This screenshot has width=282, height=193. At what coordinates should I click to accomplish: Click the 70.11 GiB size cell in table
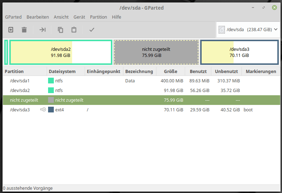[174, 110]
